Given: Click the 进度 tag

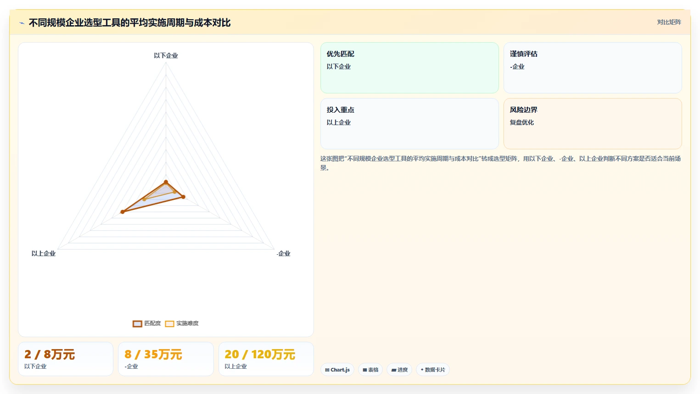Looking at the screenshot, I should coord(399,370).
